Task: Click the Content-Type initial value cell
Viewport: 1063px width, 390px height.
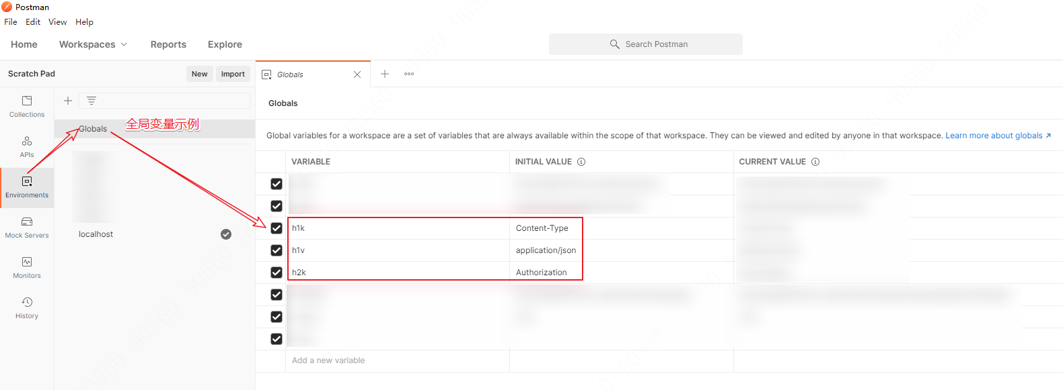Action: [622, 228]
